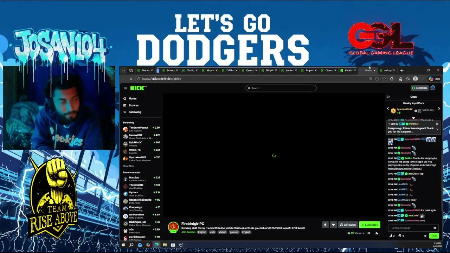Click the chill tag

pyautogui.click(x=212, y=232)
